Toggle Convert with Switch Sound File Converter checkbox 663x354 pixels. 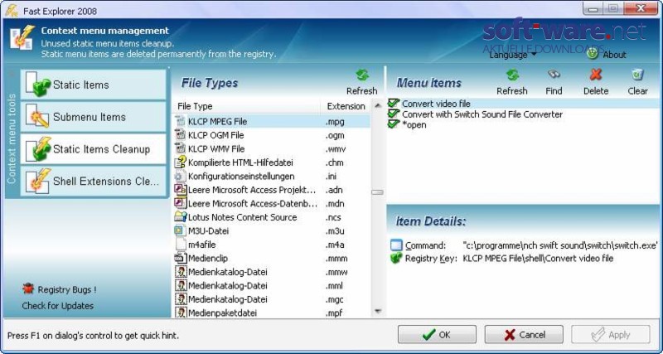pyautogui.click(x=394, y=114)
